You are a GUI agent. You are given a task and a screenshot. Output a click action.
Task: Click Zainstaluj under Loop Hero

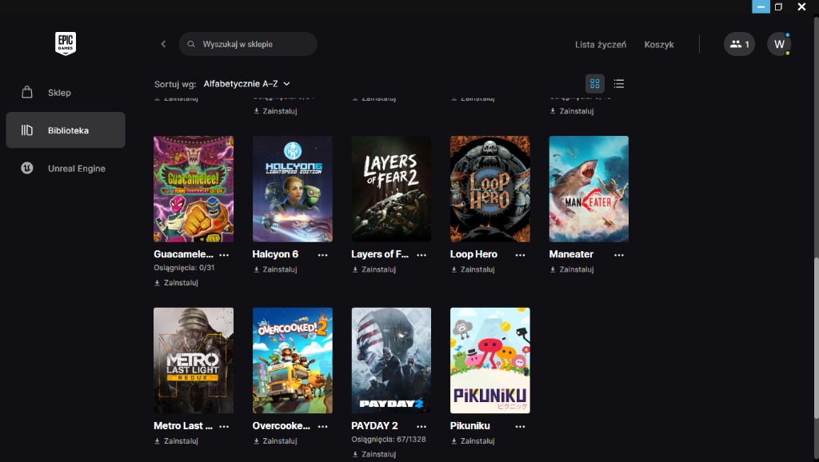(x=473, y=269)
